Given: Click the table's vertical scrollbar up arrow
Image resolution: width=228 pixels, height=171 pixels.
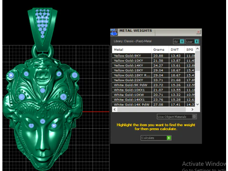Looking at the screenshot, I should [x=198, y=48].
